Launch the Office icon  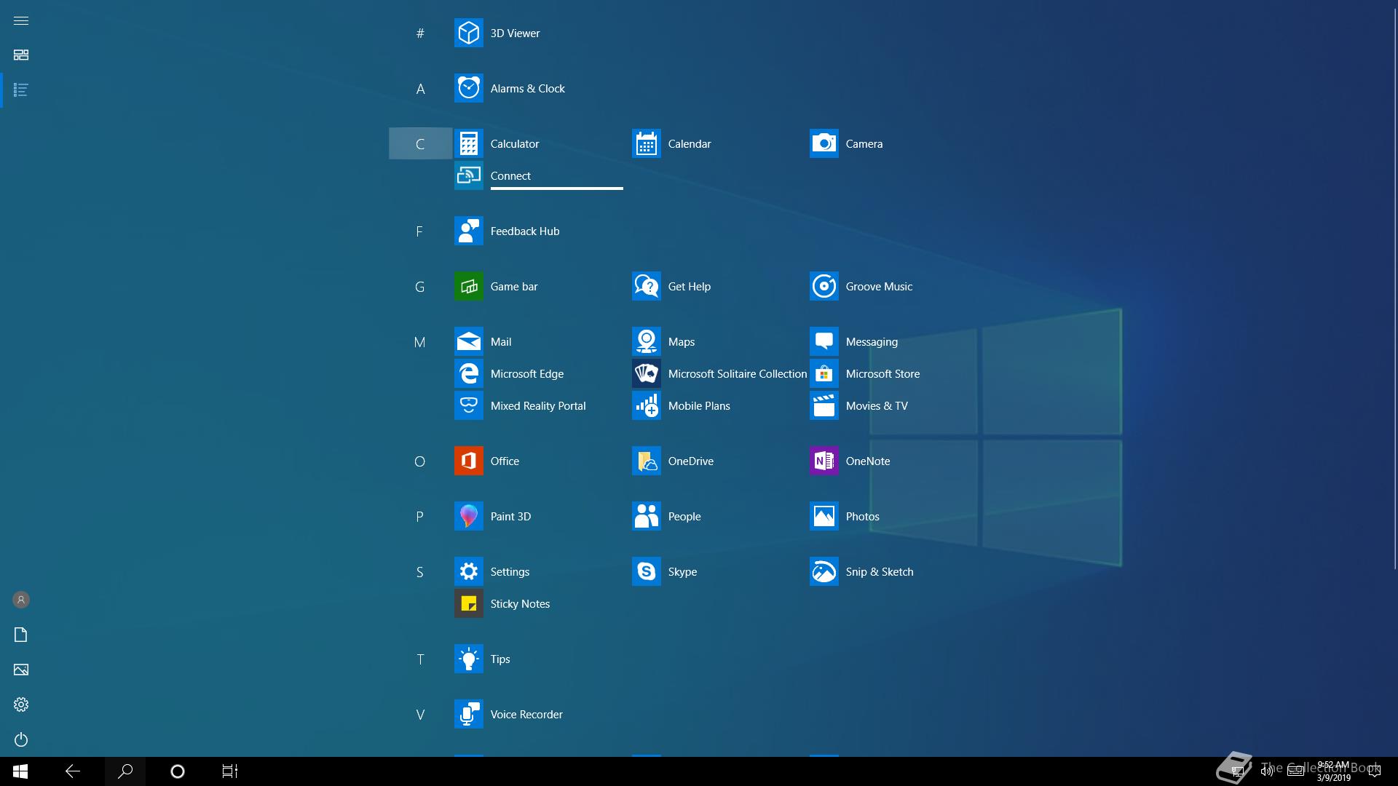point(468,461)
